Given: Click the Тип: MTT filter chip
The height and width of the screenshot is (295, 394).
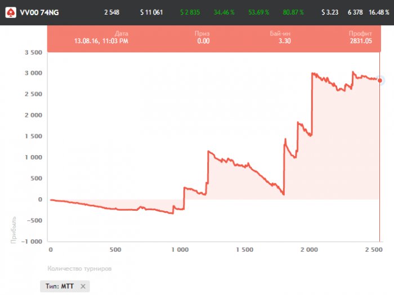Looking at the screenshot, I should coord(65,286).
